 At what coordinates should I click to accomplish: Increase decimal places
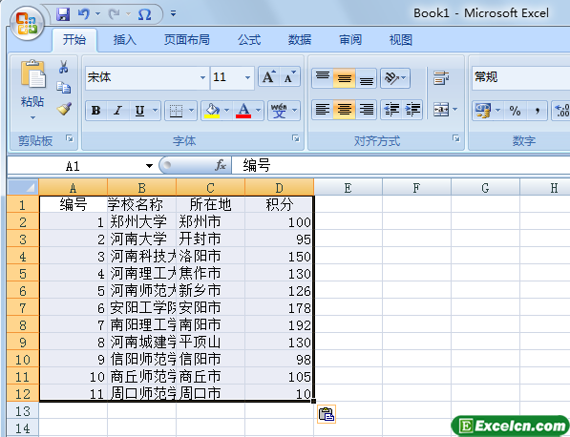coord(561,111)
